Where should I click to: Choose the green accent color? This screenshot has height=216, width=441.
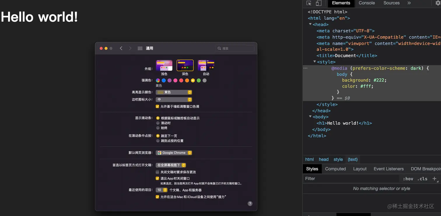pyautogui.click(x=199, y=80)
